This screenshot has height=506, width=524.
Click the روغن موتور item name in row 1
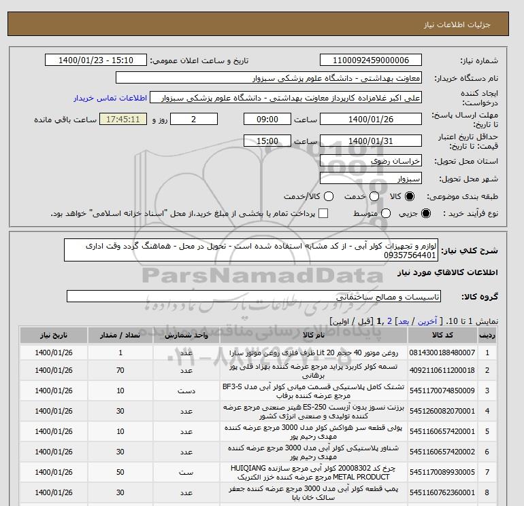click(x=314, y=353)
